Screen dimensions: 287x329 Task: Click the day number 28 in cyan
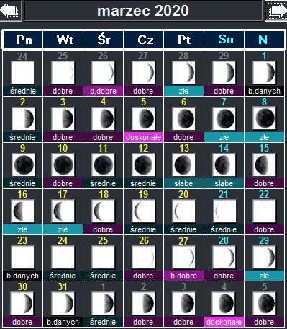[x=224, y=240]
